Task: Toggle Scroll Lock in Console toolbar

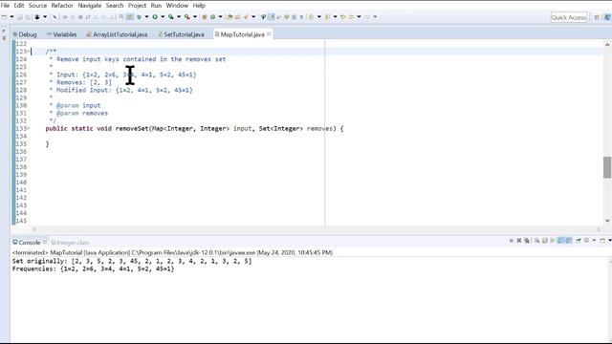Action: click(545, 241)
